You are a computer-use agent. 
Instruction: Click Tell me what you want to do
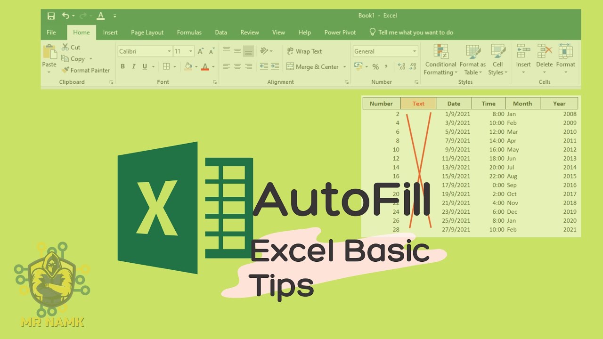(411, 32)
